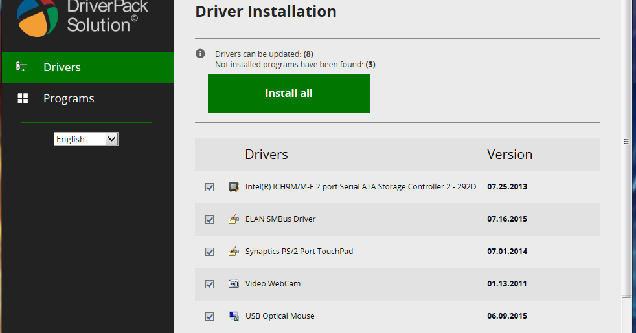This screenshot has height=333, width=636.
Task: Select the Video WebCam driver name
Action: pyautogui.click(x=273, y=284)
